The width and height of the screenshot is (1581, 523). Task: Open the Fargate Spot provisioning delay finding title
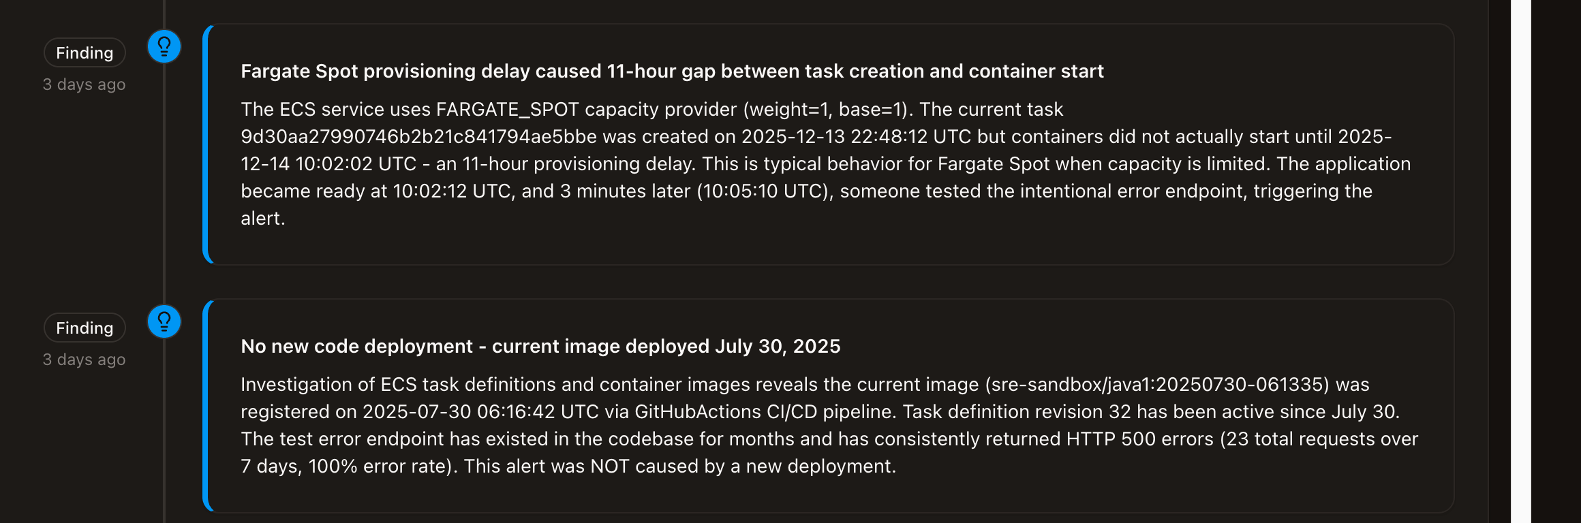coord(672,72)
